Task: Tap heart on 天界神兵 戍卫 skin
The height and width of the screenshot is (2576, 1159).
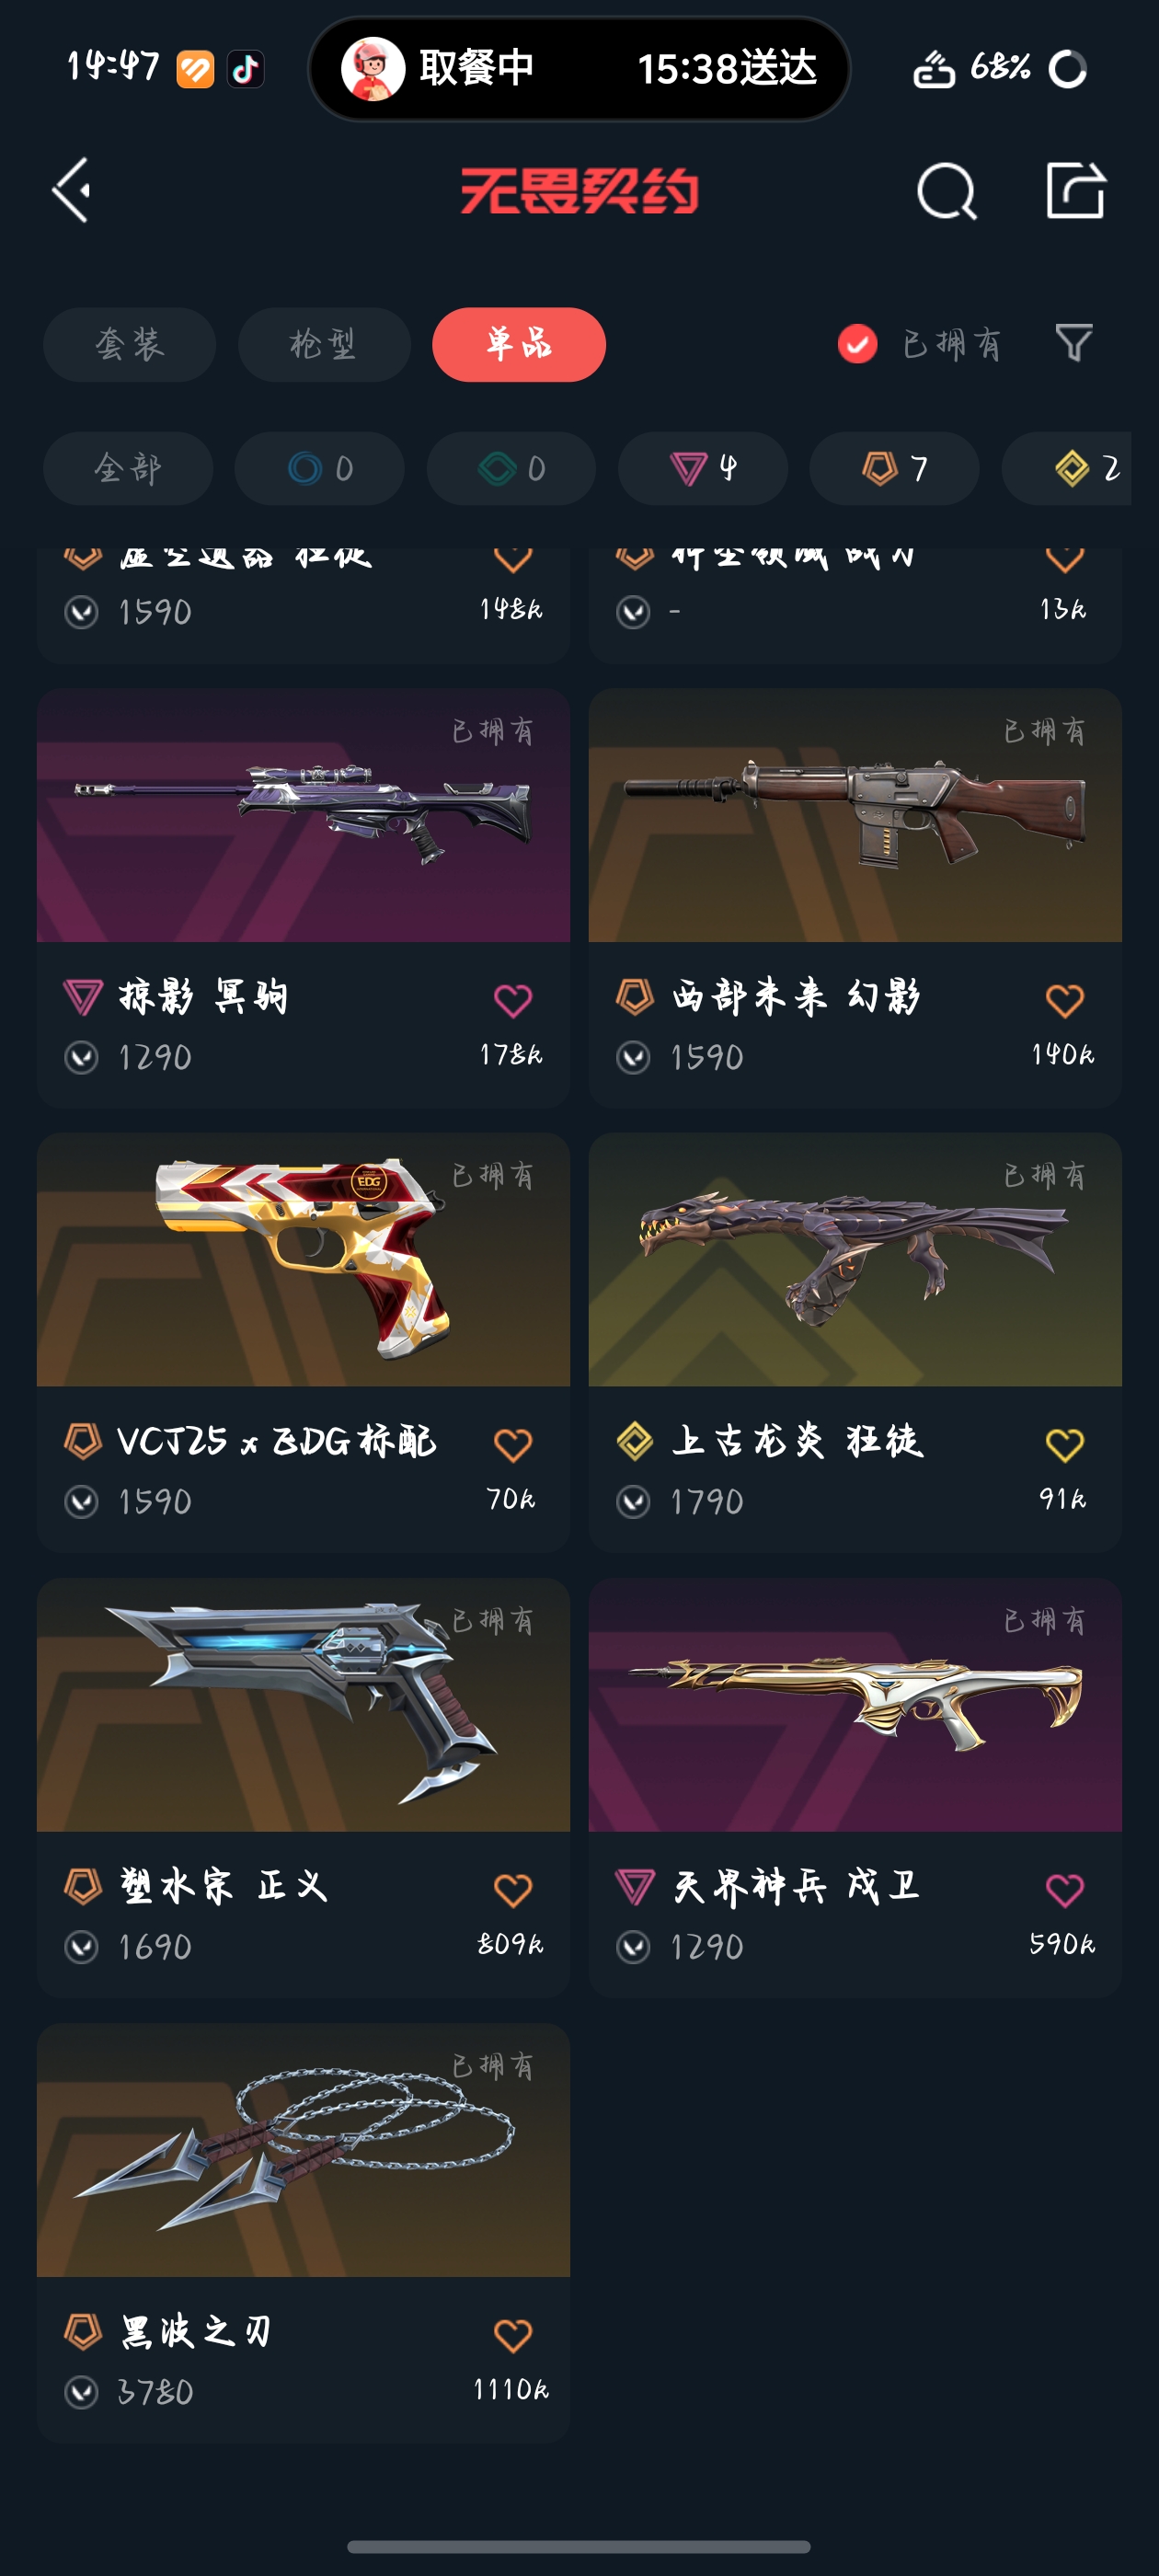Action: [1064, 1890]
